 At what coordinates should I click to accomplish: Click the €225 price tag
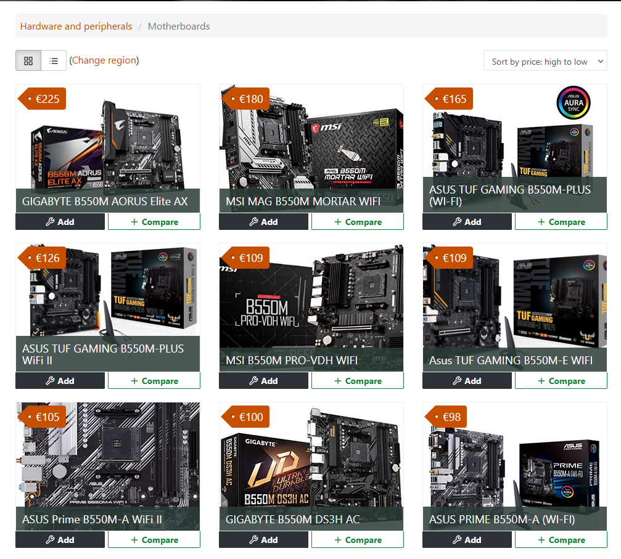(x=42, y=99)
